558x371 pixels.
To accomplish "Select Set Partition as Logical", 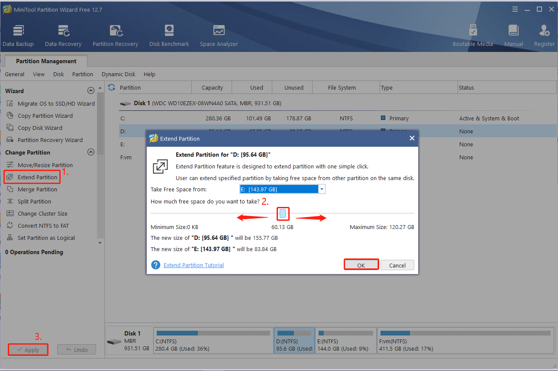I will point(41,238).
